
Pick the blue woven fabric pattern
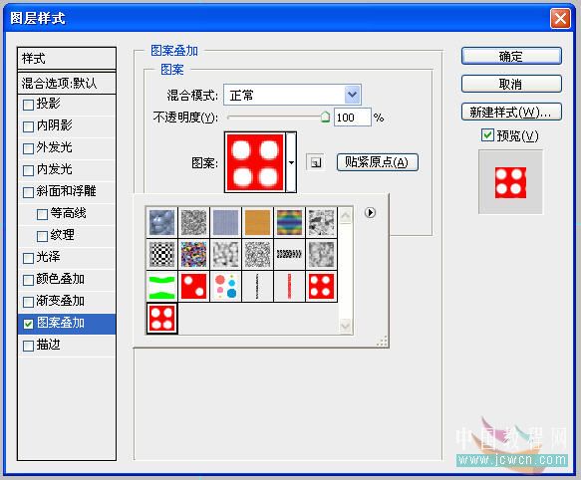click(225, 222)
